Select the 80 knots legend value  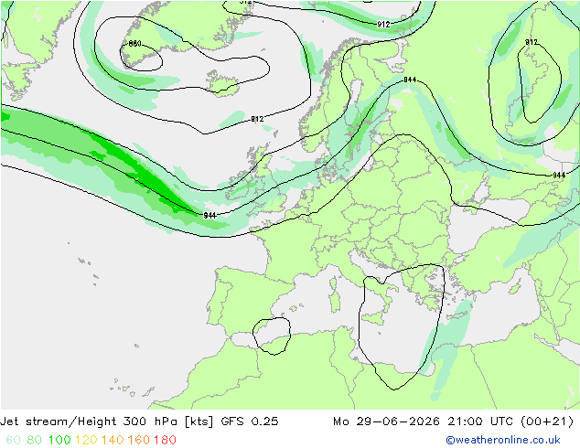(35, 440)
